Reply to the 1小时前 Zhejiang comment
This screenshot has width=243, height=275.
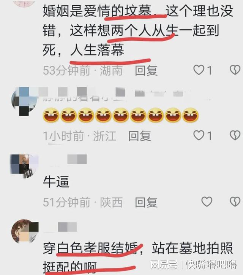[139, 136]
